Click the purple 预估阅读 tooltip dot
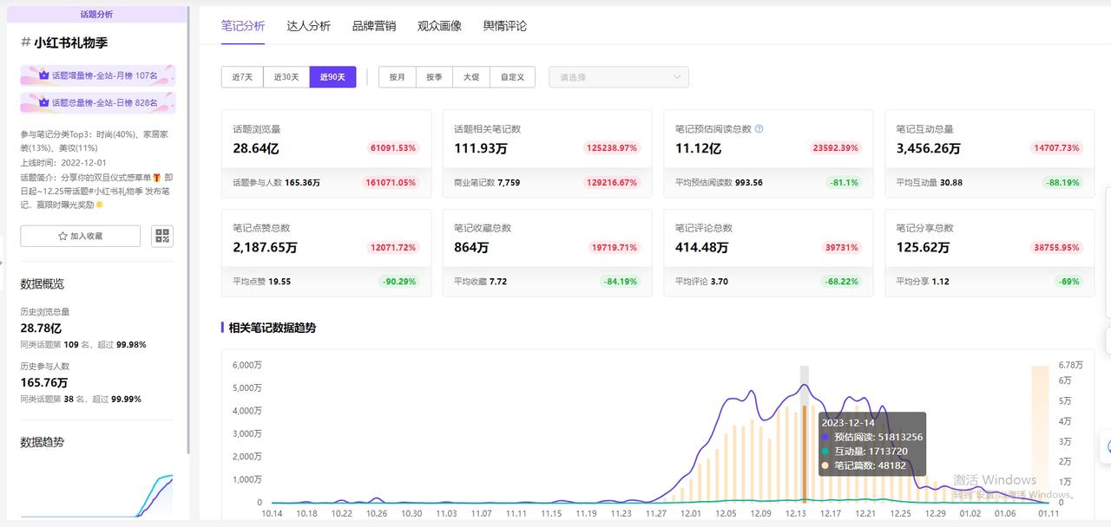This screenshot has height=527, width=1111. coord(825,438)
